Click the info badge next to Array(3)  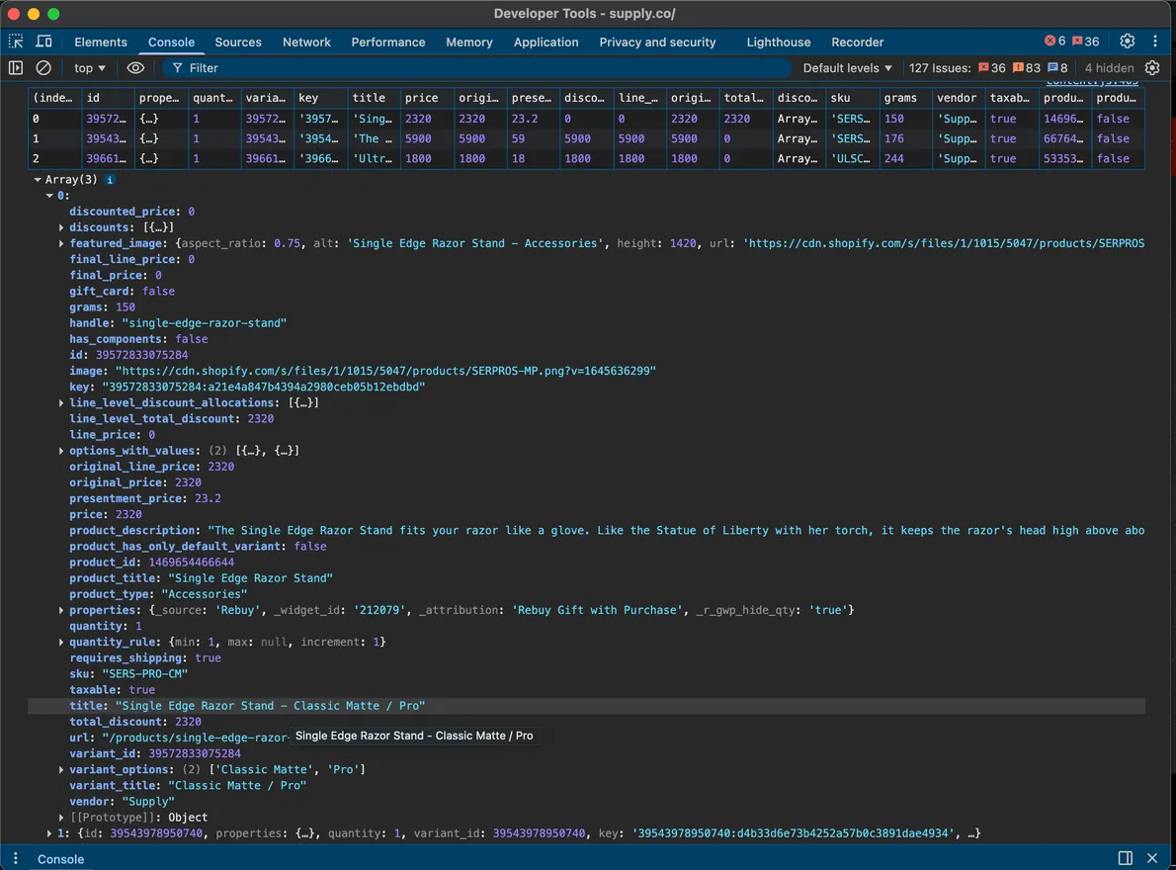[110, 180]
